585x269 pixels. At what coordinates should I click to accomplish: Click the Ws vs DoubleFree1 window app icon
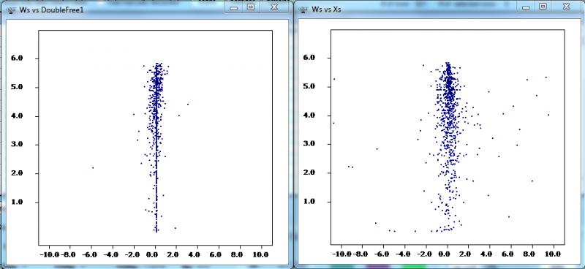tap(10, 10)
